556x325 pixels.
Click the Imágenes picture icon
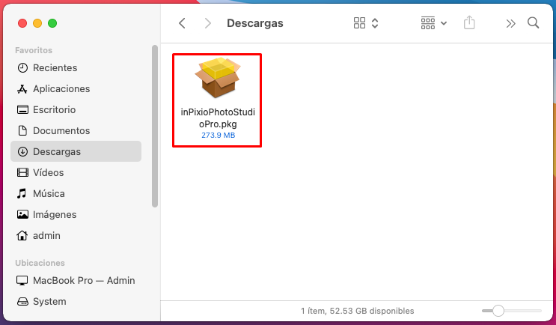click(x=22, y=214)
